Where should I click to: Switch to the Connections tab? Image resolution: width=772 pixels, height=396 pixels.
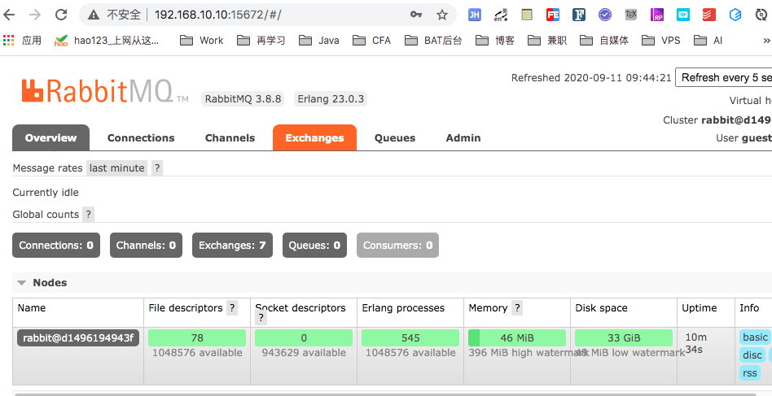click(x=141, y=138)
